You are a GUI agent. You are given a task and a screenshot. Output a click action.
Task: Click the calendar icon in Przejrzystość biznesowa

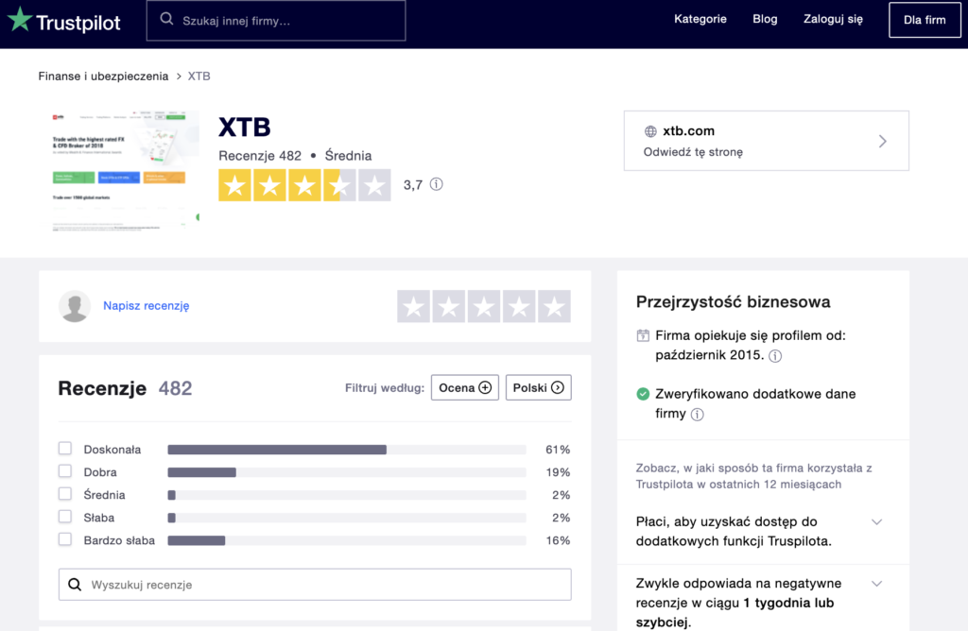(x=643, y=335)
